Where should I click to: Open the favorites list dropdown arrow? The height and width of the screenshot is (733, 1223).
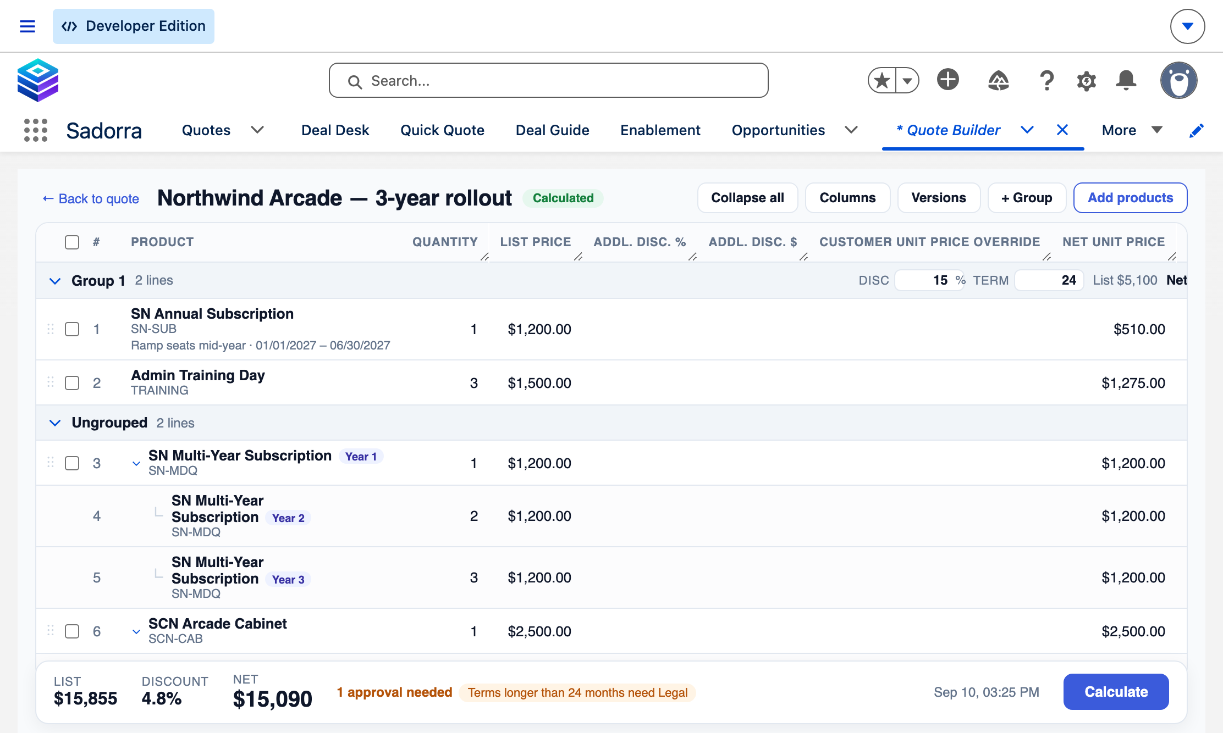point(907,81)
